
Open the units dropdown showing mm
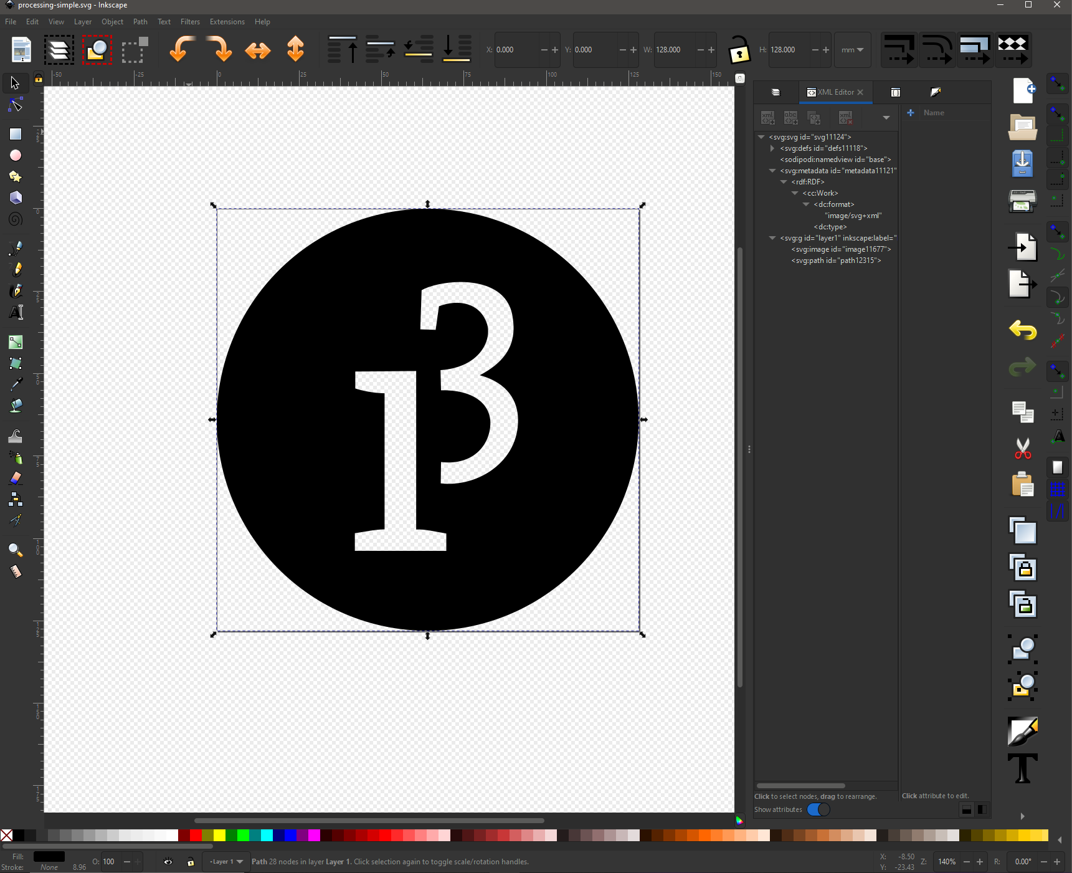click(x=851, y=50)
